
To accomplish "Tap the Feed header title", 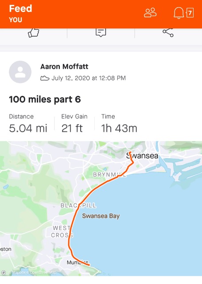I will pos(21,8).
